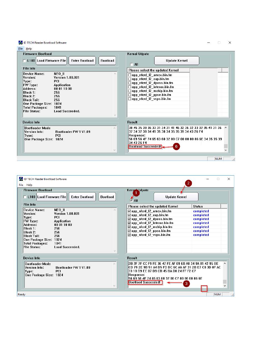The height and width of the screenshot is (352, 264).
Task: Click 'Bootload Succeeded!' in the upper window's Result
Action: (145, 146)
